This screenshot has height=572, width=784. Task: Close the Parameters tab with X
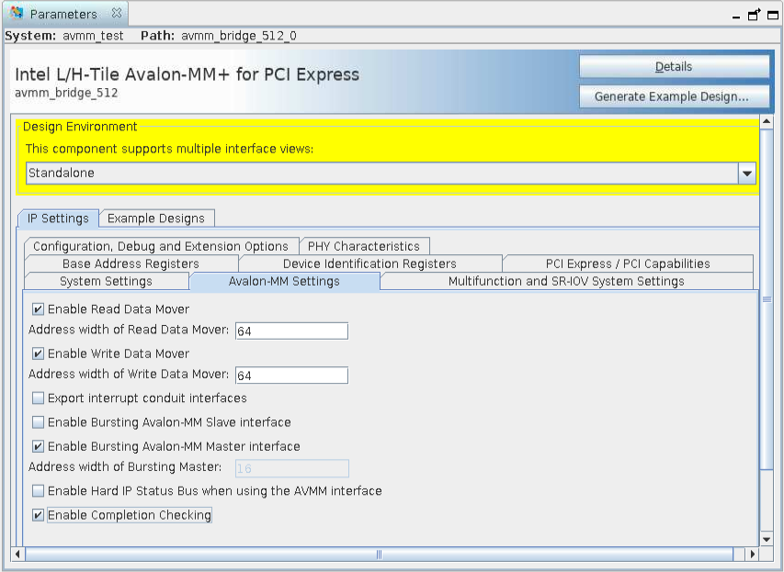point(117,13)
